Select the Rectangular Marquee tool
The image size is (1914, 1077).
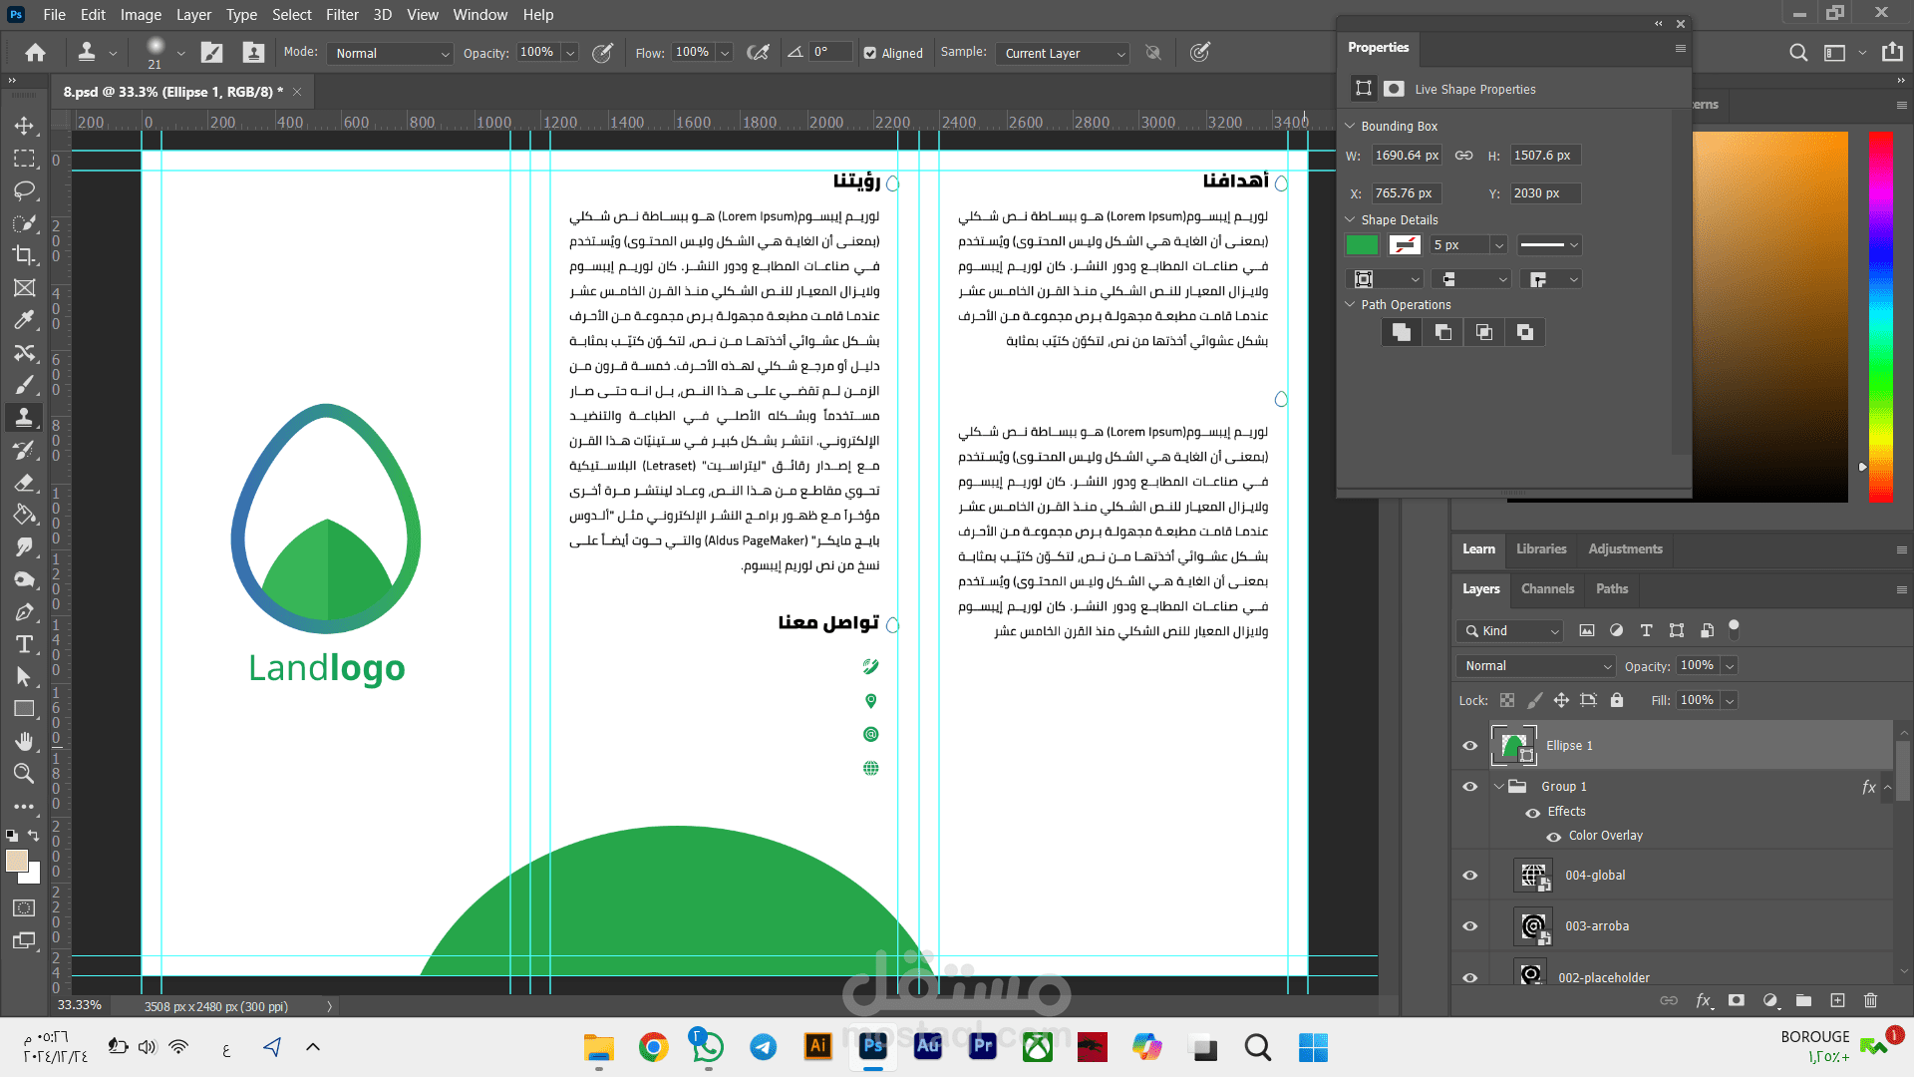25,159
